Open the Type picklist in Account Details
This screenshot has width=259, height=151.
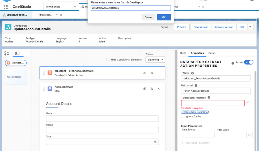click(103, 142)
